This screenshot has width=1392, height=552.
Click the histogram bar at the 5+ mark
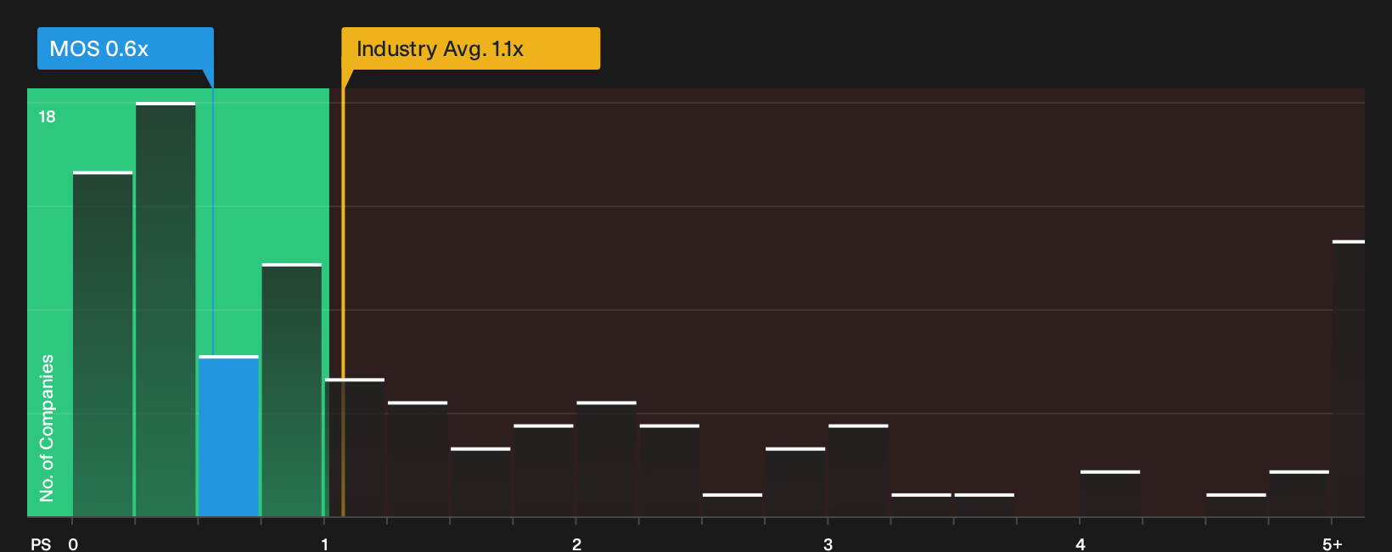coord(1348,379)
